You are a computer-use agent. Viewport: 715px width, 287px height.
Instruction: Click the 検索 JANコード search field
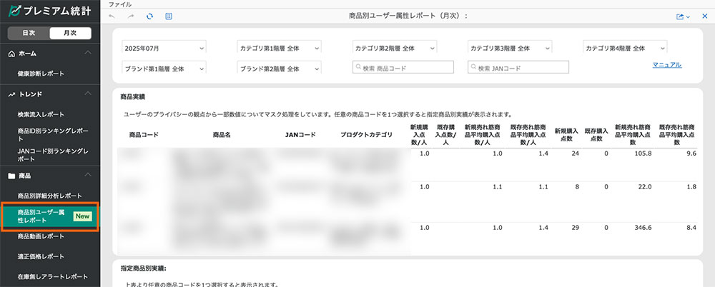518,67
